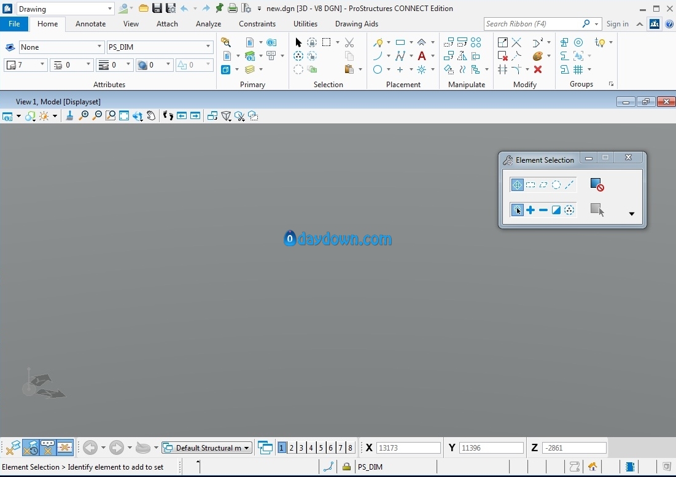Expand the Element Selection dialog options arrow
Screen dimensions: 676x477
(632, 214)
